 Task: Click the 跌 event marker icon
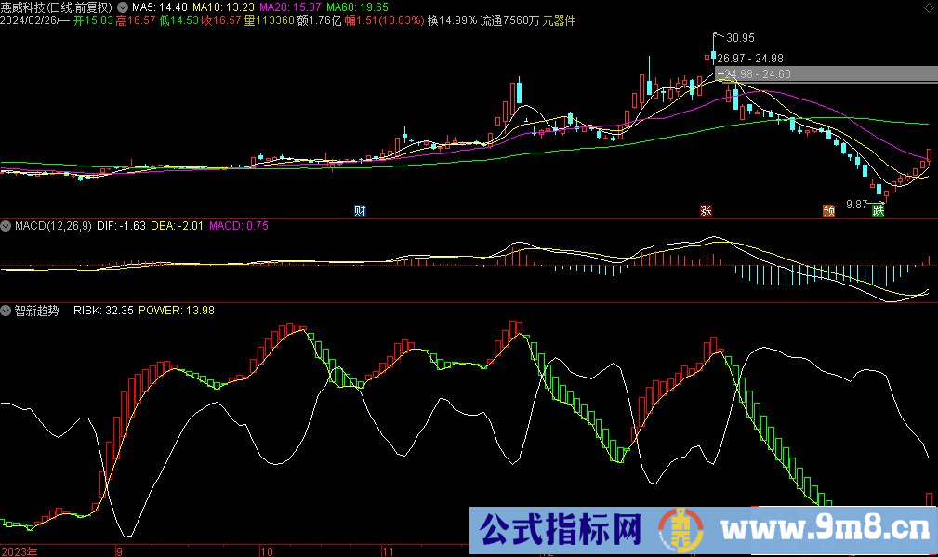tap(879, 210)
